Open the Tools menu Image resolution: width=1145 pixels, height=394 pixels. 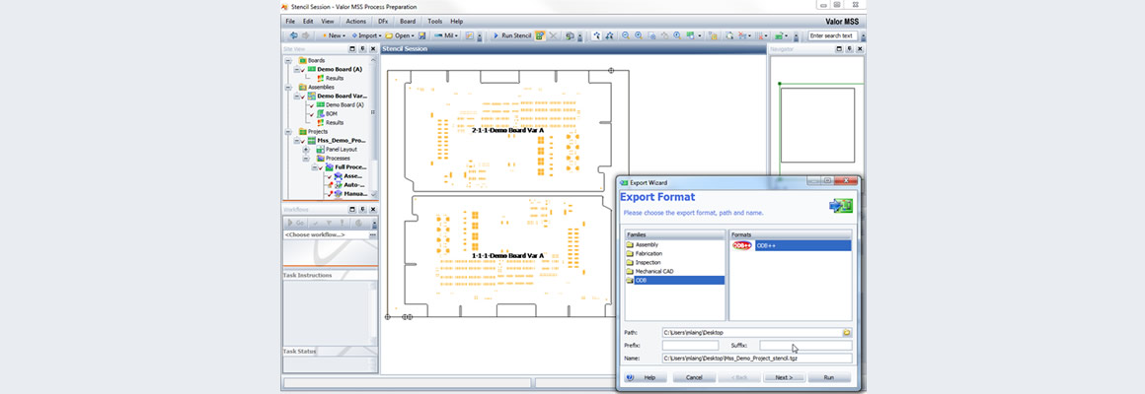pyautogui.click(x=435, y=22)
